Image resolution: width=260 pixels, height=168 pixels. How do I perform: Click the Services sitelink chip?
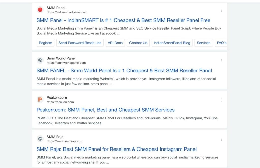(204, 43)
